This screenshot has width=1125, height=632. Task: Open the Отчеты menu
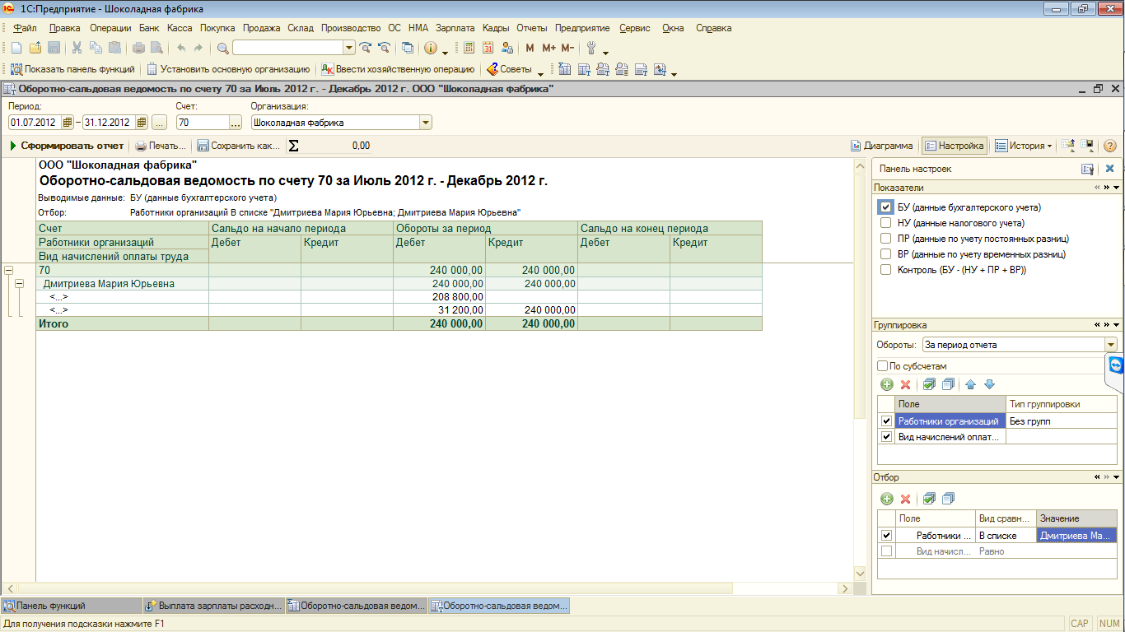click(532, 28)
